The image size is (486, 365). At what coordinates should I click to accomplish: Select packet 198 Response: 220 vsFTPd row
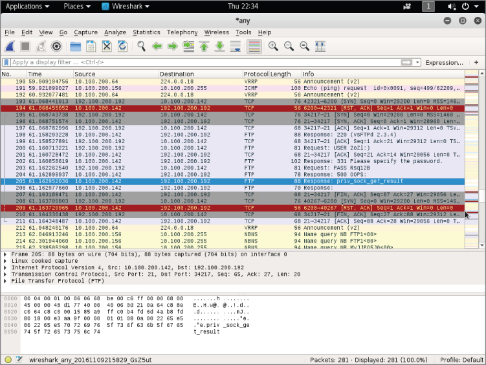point(232,135)
